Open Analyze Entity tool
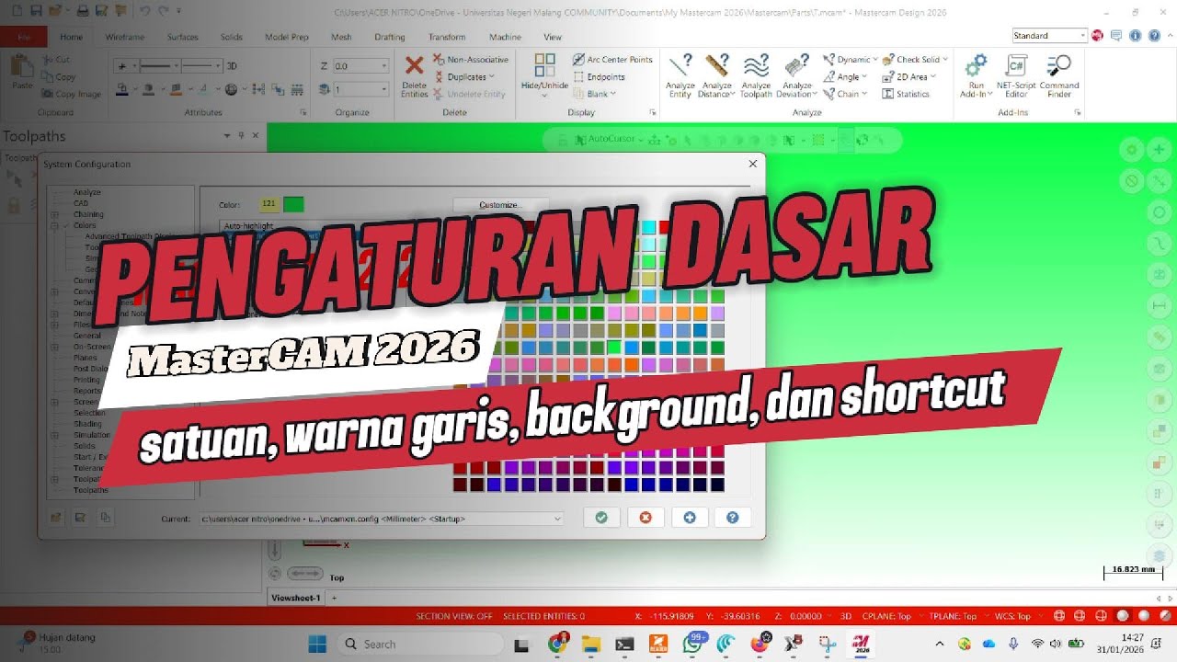Viewport: 1177px width, 662px height. coord(680,75)
